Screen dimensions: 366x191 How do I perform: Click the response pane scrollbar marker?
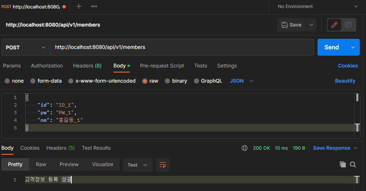point(357,180)
